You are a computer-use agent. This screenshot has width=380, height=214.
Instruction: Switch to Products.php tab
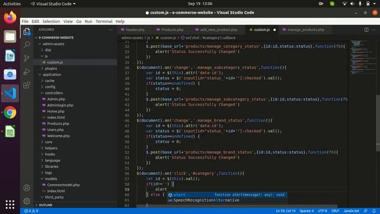click(x=172, y=30)
